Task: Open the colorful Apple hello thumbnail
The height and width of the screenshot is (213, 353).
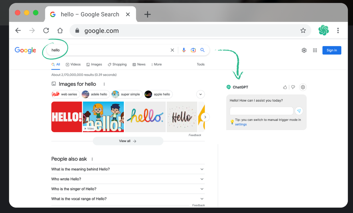Action: coord(145,117)
